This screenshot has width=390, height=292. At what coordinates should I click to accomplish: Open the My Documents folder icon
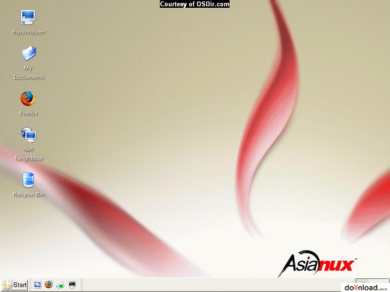(x=29, y=54)
